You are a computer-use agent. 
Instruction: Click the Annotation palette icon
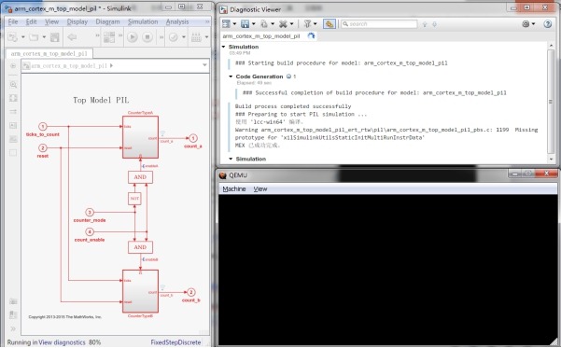point(13,126)
